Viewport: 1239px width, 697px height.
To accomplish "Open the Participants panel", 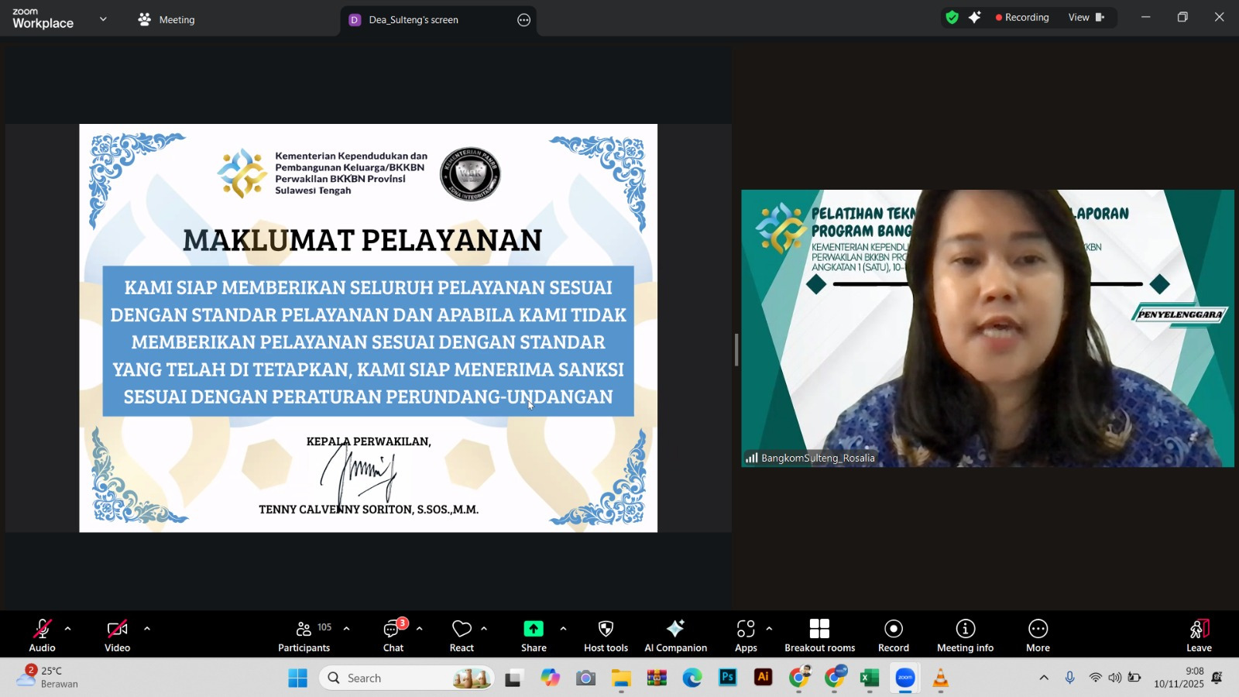I will 304,635.
